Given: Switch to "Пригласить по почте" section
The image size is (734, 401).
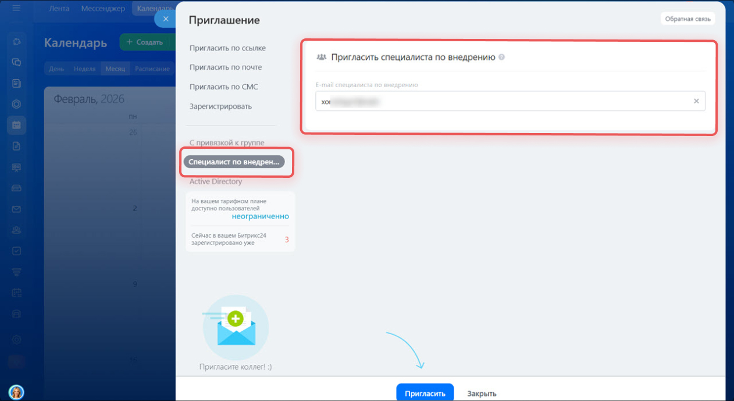Looking at the screenshot, I should click(226, 67).
